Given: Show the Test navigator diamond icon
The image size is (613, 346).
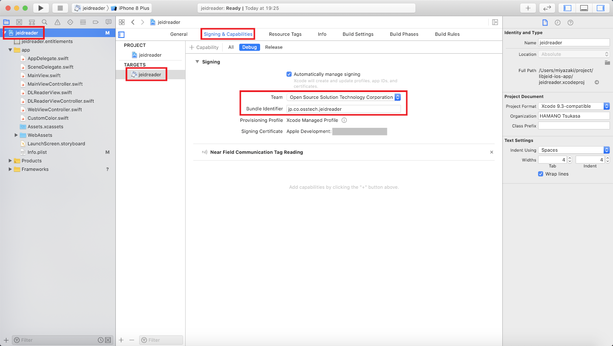Looking at the screenshot, I should [x=70, y=22].
